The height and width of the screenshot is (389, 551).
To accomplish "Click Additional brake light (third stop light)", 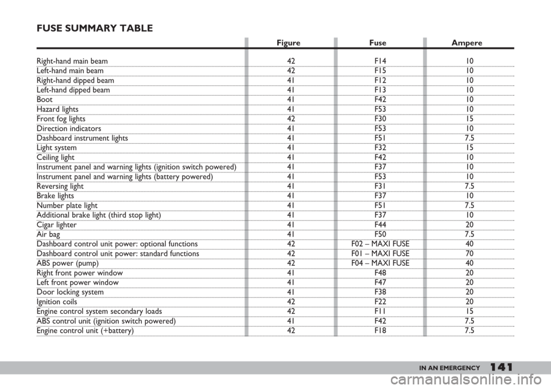I will pos(99,215).
